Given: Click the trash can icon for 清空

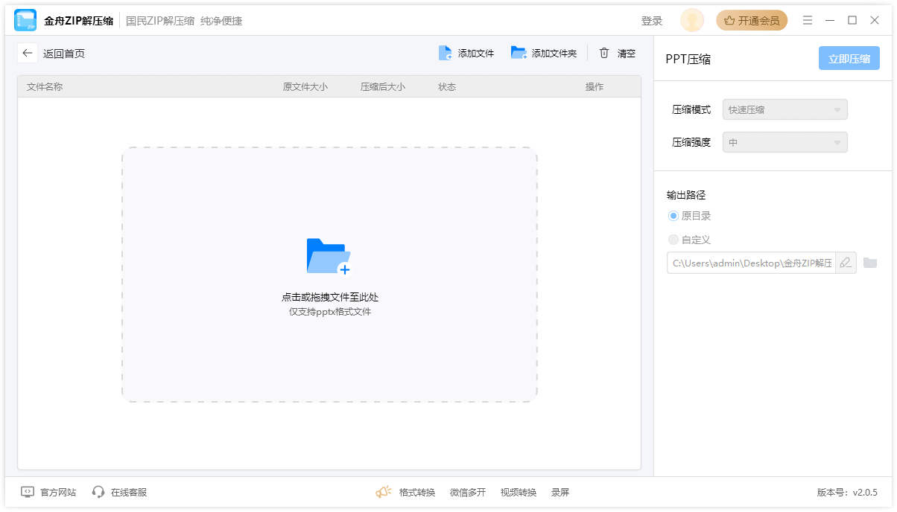Looking at the screenshot, I should click(x=604, y=53).
